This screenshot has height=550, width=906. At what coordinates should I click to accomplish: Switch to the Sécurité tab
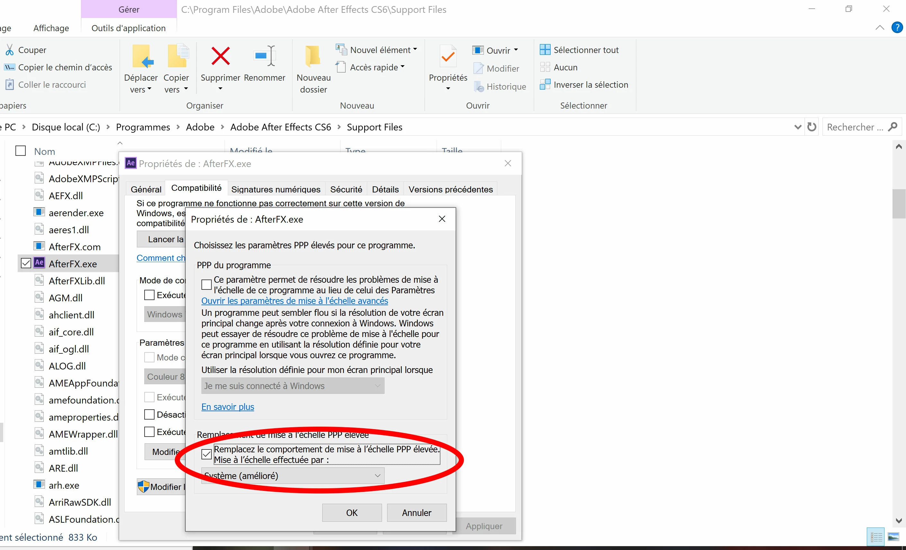pyautogui.click(x=346, y=189)
